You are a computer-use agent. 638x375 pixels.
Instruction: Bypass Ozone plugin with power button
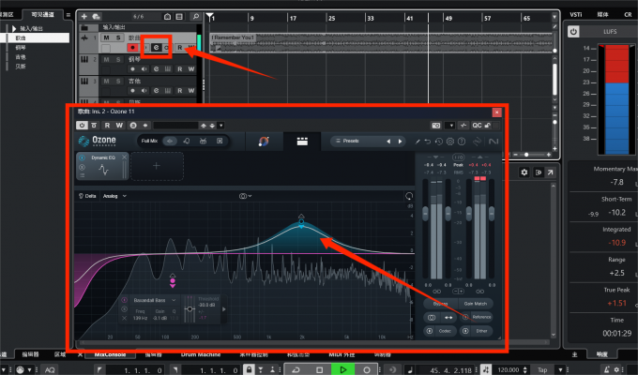point(83,126)
